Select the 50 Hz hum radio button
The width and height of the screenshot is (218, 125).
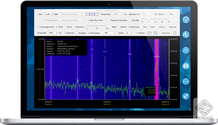coord(57,27)
